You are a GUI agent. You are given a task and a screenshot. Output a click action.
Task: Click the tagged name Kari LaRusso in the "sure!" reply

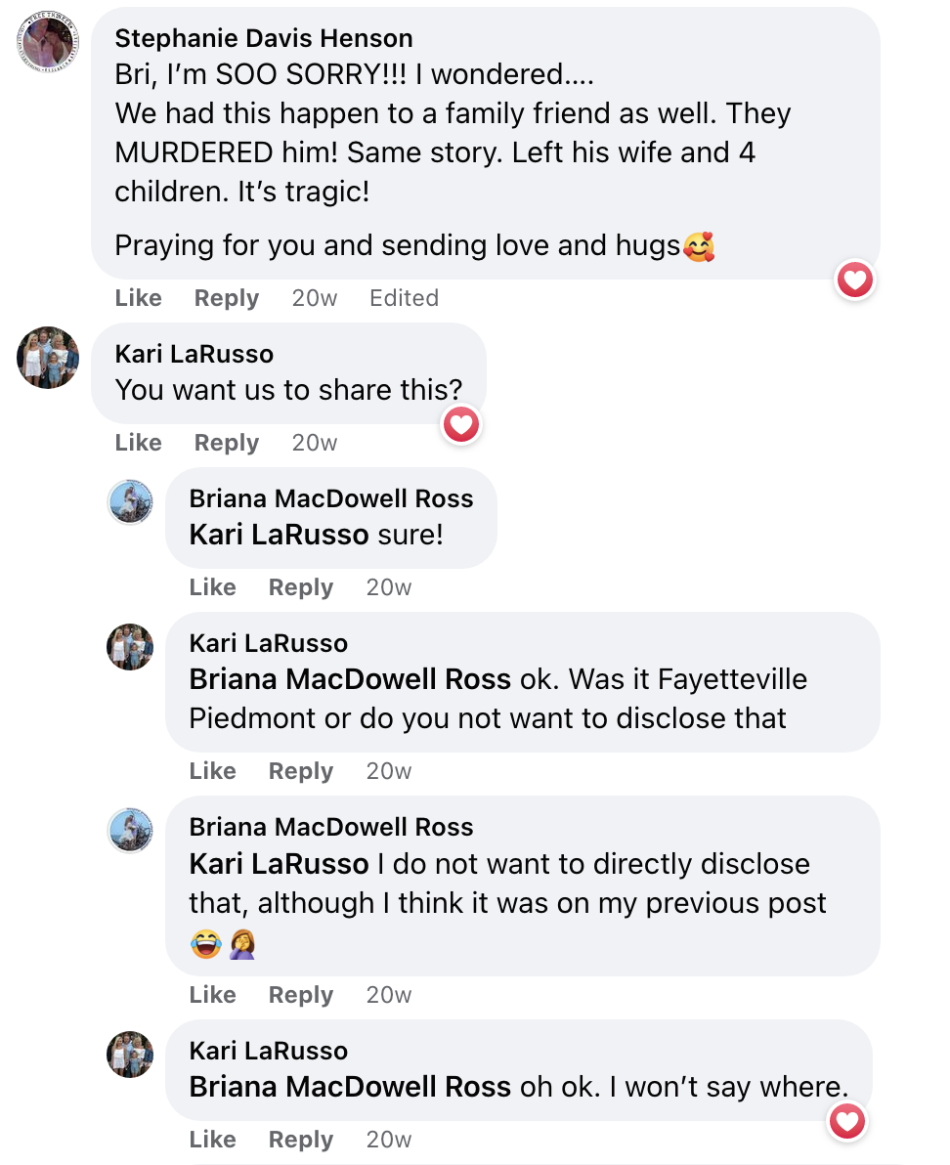pos(279,535)
